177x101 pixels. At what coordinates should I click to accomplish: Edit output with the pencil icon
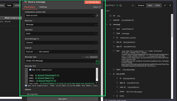pyautogui.click(x=165, y=5)
